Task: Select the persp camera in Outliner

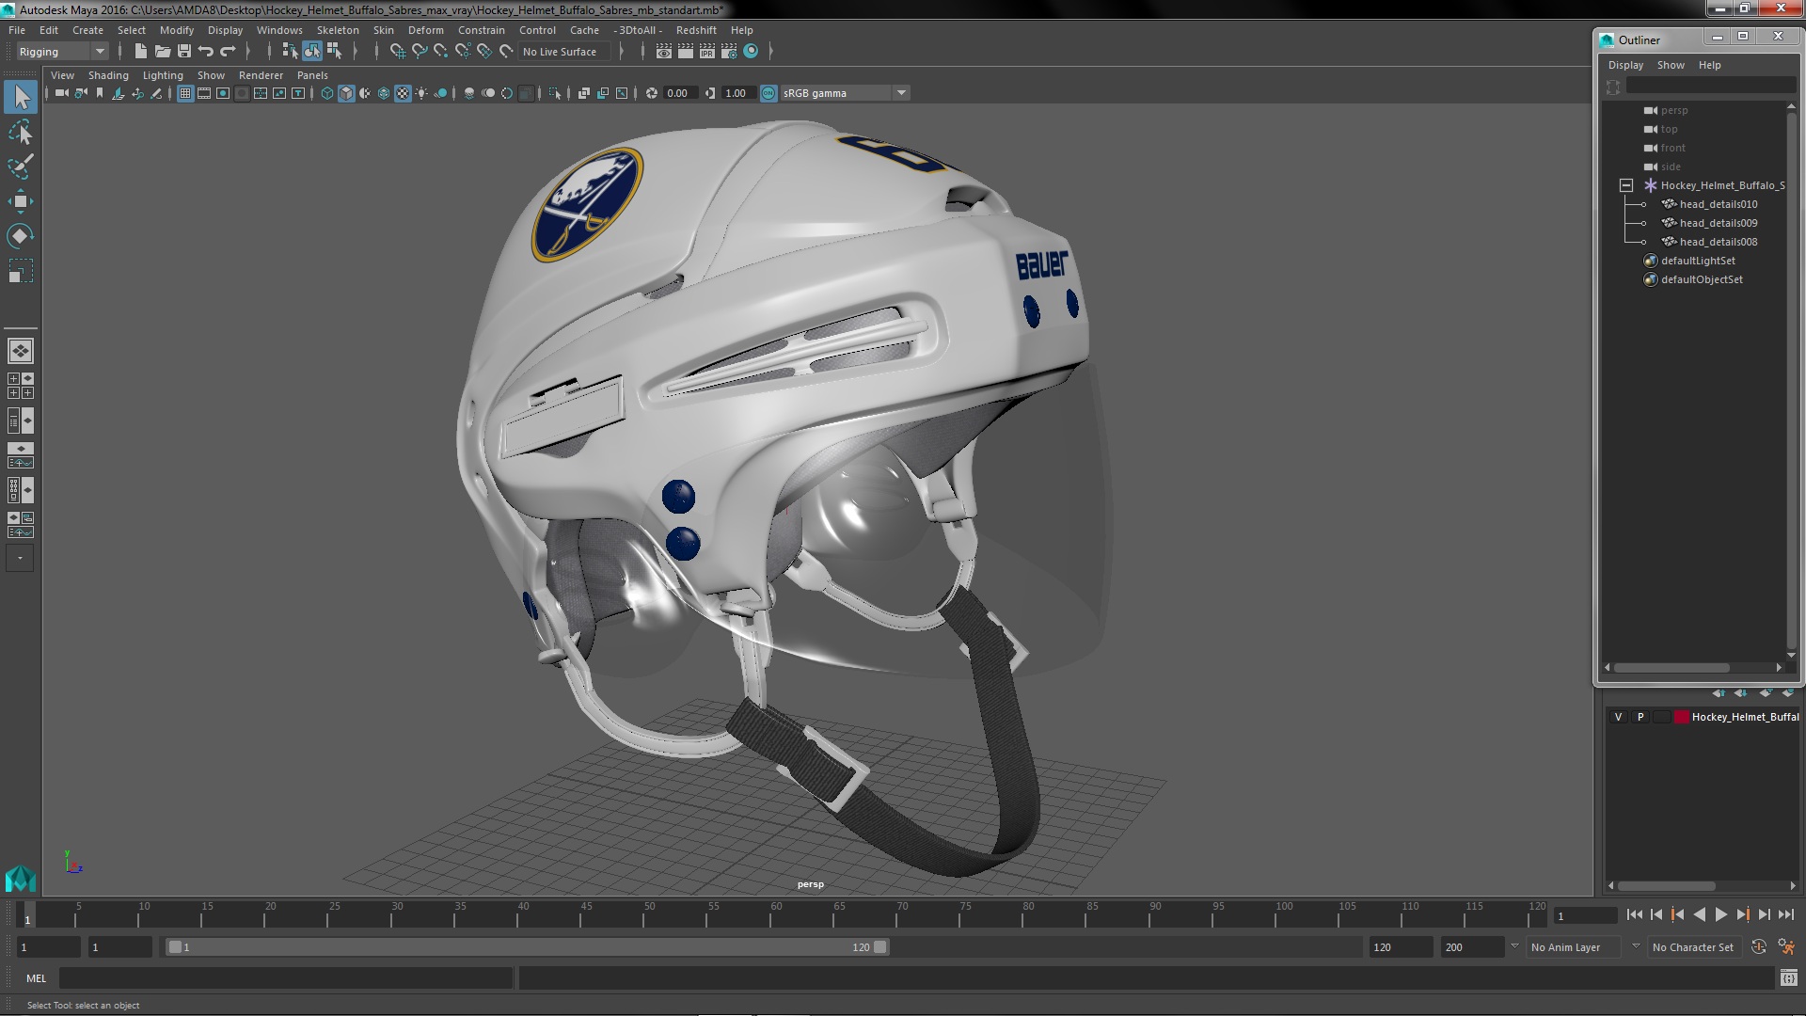Action: click(1674, 110)
